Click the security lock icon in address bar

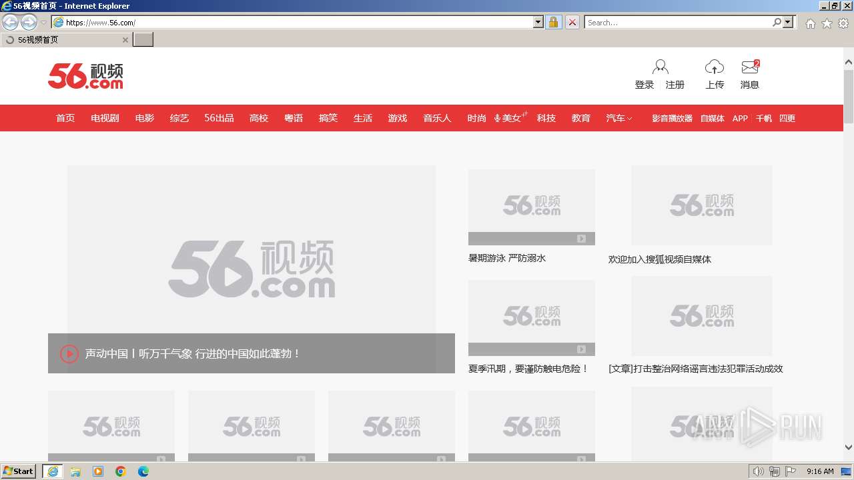tap(554, 22)
